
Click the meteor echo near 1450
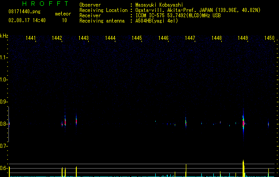[x=268, y=124]
